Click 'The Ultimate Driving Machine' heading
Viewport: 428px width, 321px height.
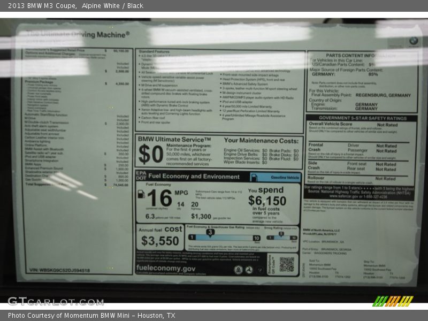78,34
